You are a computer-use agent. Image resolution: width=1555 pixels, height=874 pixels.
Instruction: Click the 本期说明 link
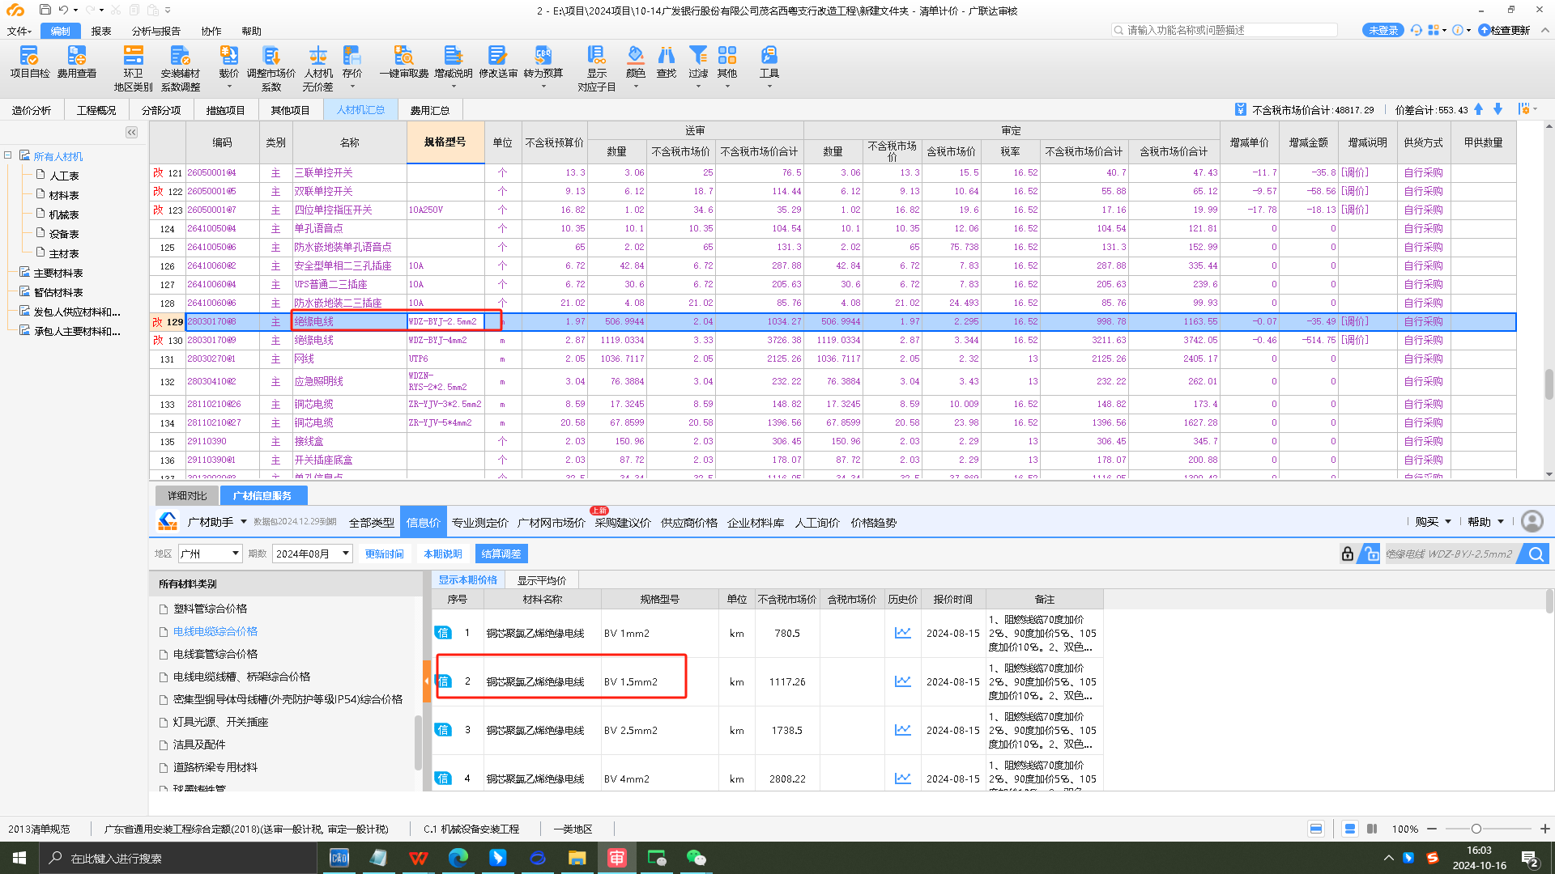(x=443, y=554)
